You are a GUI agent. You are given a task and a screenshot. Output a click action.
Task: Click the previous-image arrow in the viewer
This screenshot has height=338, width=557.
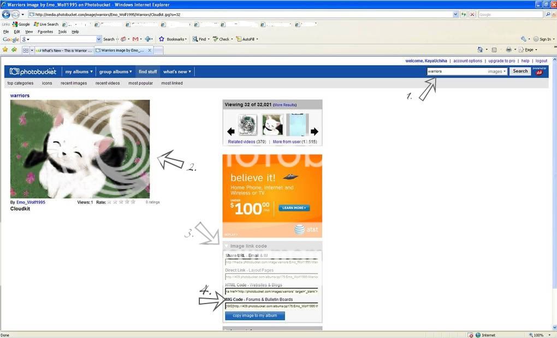[230, 131]
